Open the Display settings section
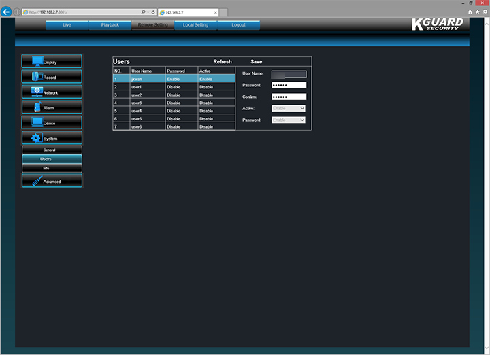The height and width of the screenshot is (355, 490). pos(52,62)
